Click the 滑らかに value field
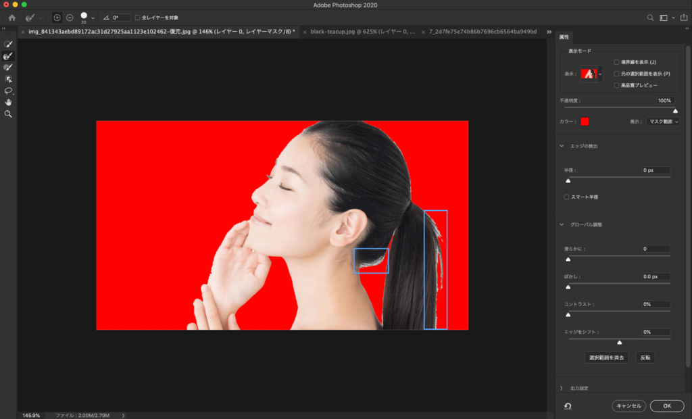The image size is (692, 419). pos(656,249)
